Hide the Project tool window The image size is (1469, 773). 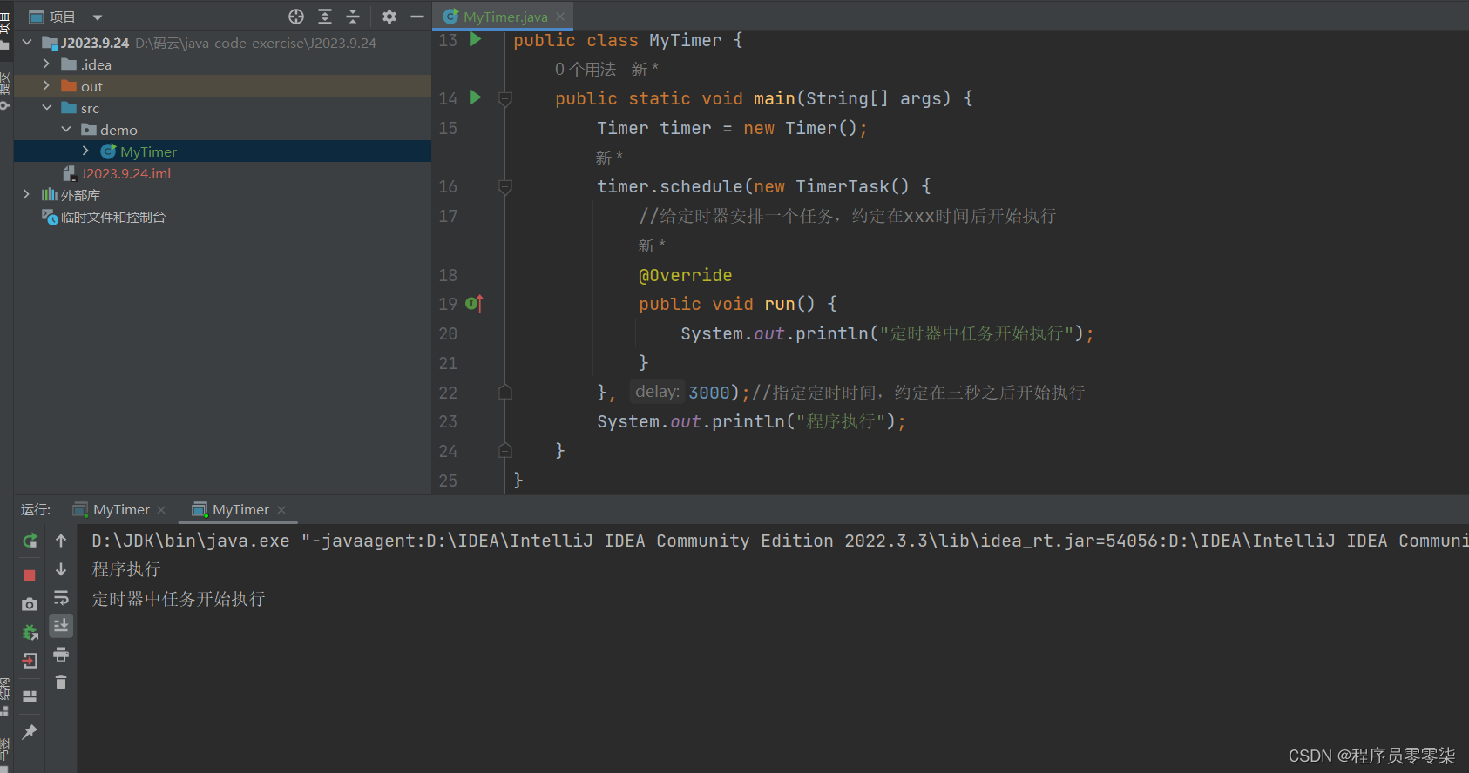click(x=417, y=17)
